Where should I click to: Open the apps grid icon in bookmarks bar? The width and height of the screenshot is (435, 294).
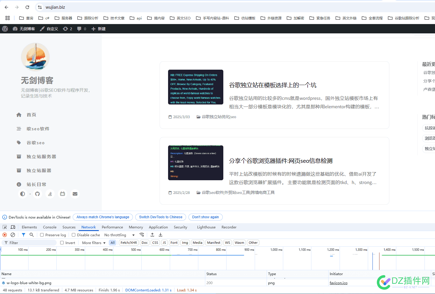[8, 18]
